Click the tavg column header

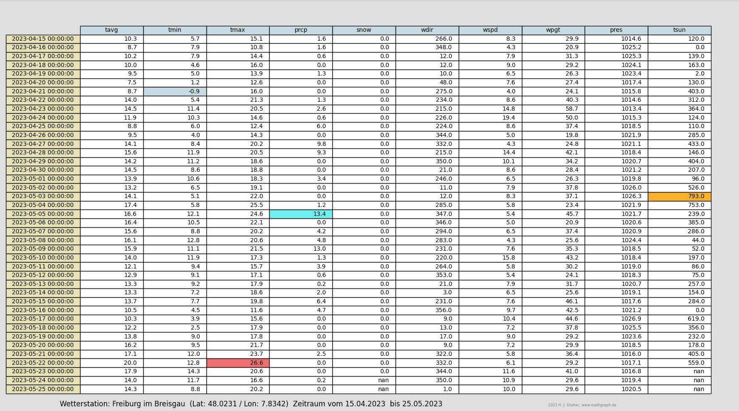[112, 30]
